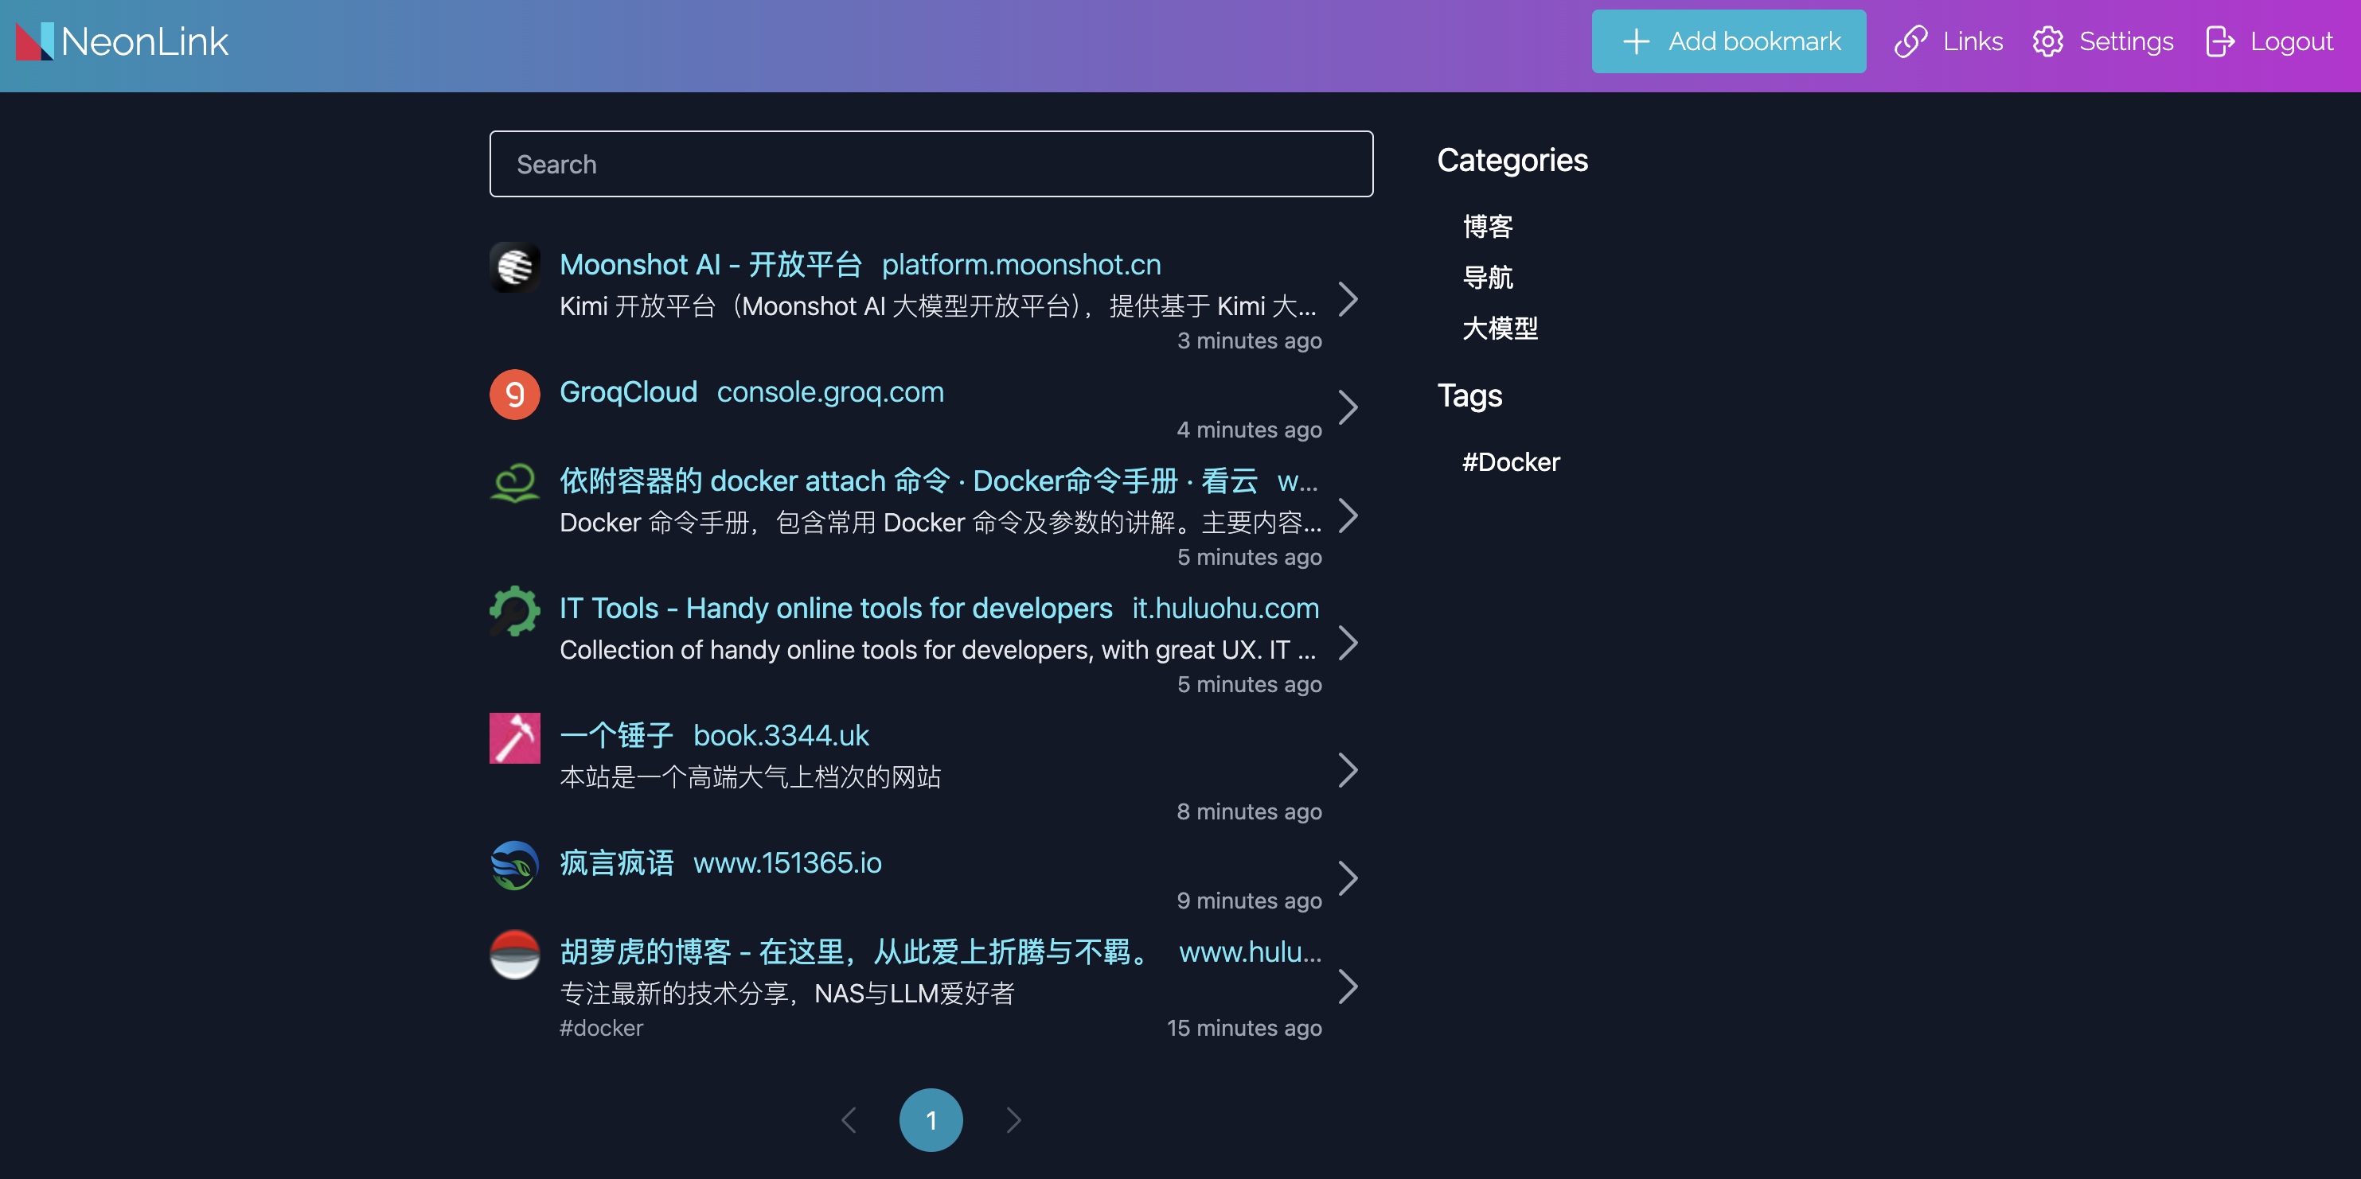Image resolution: width=2361 pixels, height=1179 pixels.
Task: Click the 本站是一个高端大气上档次的网站 description
Action: tap(751, 778)
